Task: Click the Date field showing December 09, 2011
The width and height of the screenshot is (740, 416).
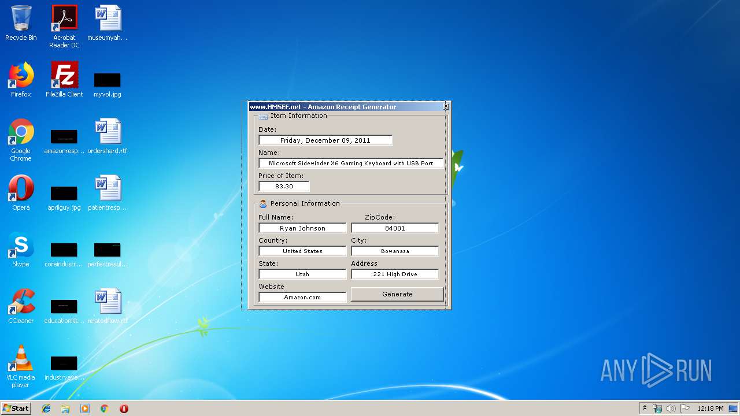Action: 325,140
